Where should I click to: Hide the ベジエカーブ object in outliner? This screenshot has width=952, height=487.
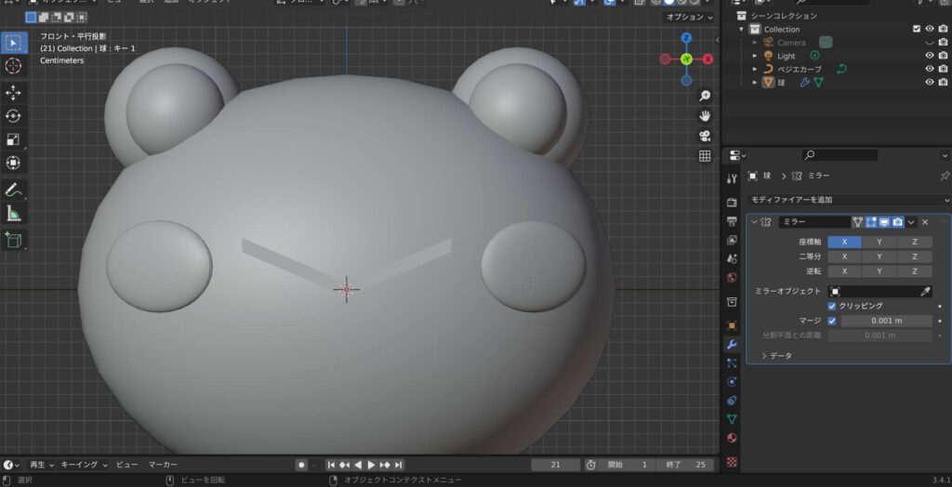click(929, 69)
